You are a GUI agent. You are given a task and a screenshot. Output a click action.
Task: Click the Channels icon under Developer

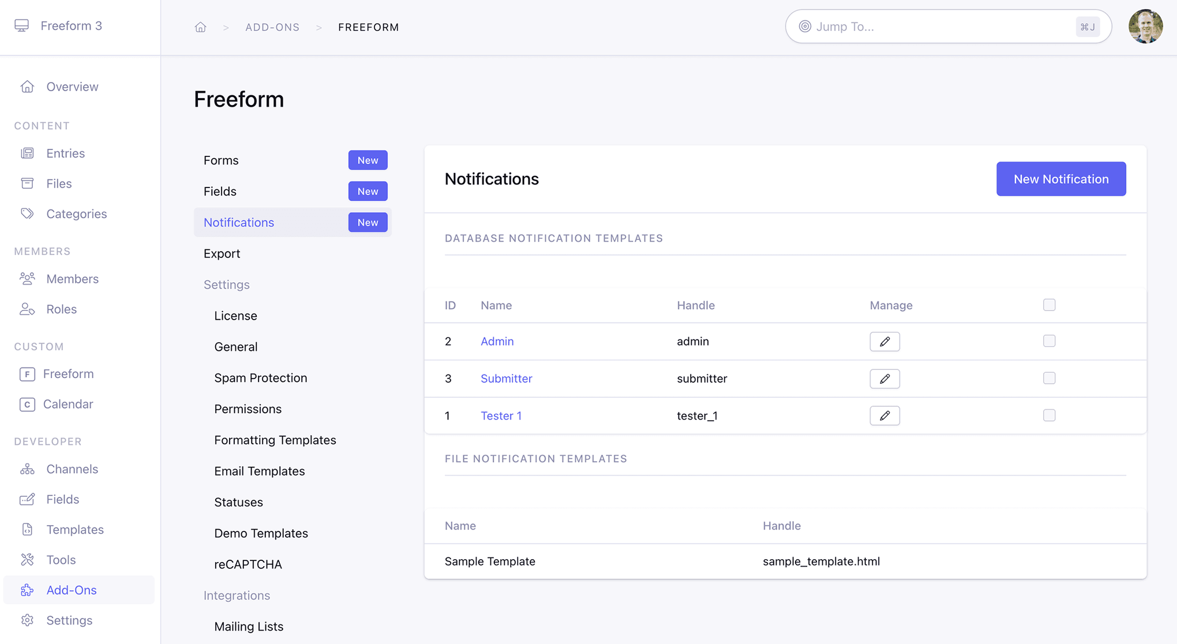28,469
